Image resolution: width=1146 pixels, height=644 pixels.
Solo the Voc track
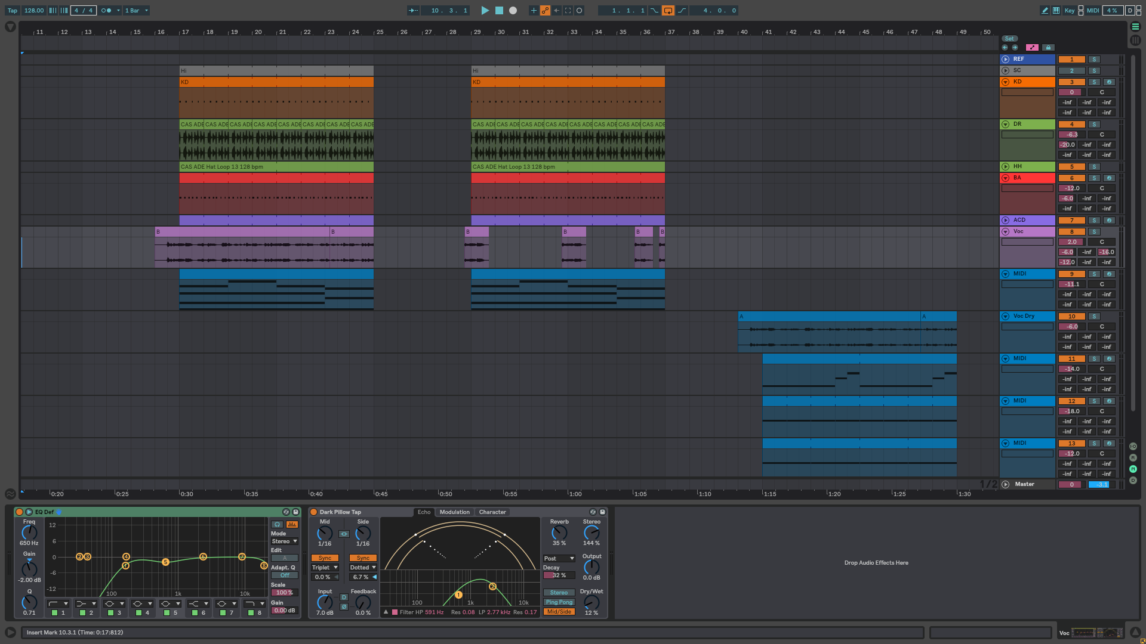tap(1094, 232)
